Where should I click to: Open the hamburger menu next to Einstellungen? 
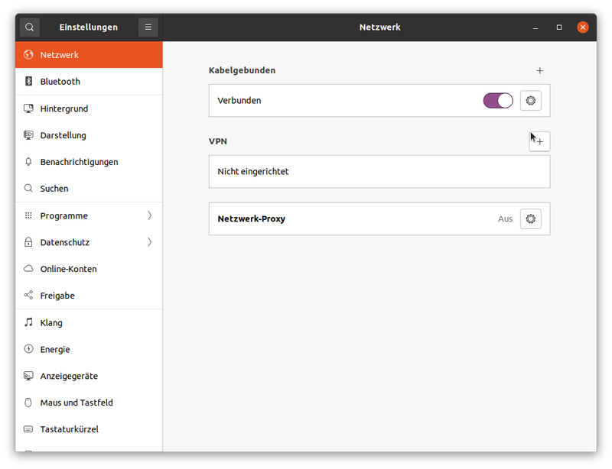click(148, 27)
